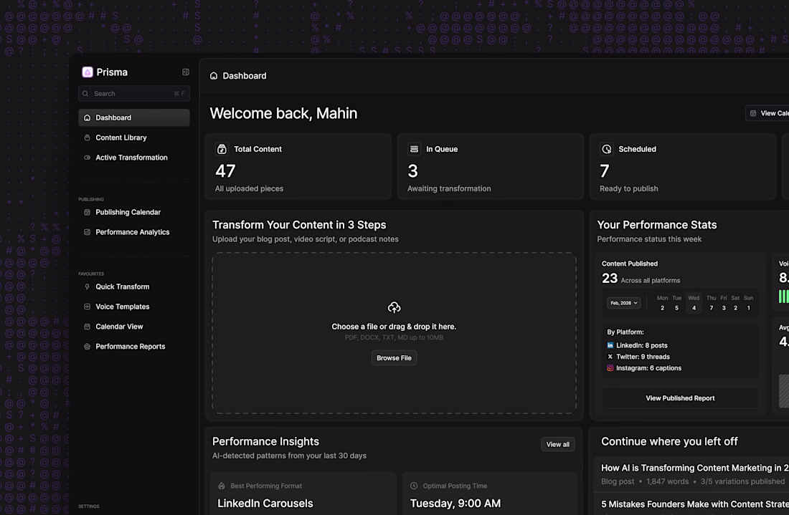Open Calendar View from favourites
This screenshot has width=789, height=515.
119,327
